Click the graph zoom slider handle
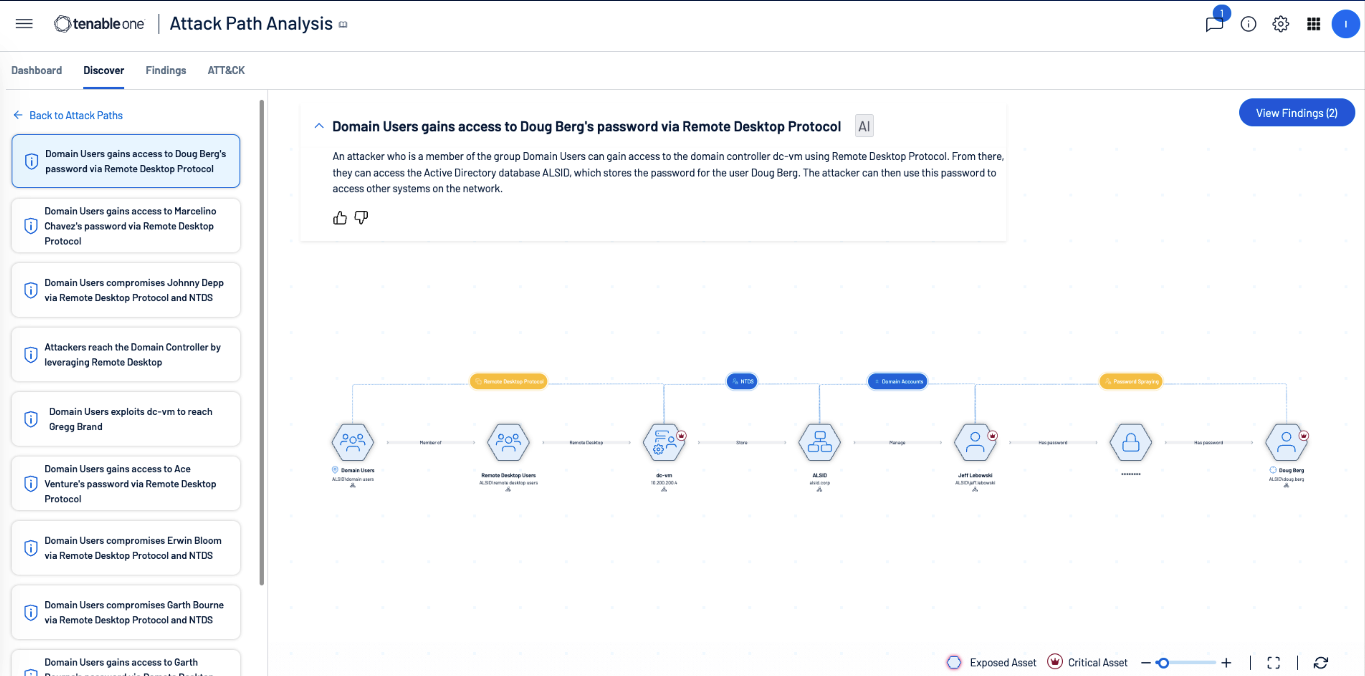This screenshot has height=676, width=1365. tap(1163, 663)
